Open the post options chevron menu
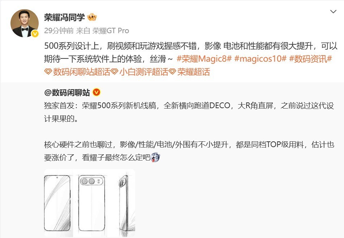The image size is (344, 238). coord(333,12)
